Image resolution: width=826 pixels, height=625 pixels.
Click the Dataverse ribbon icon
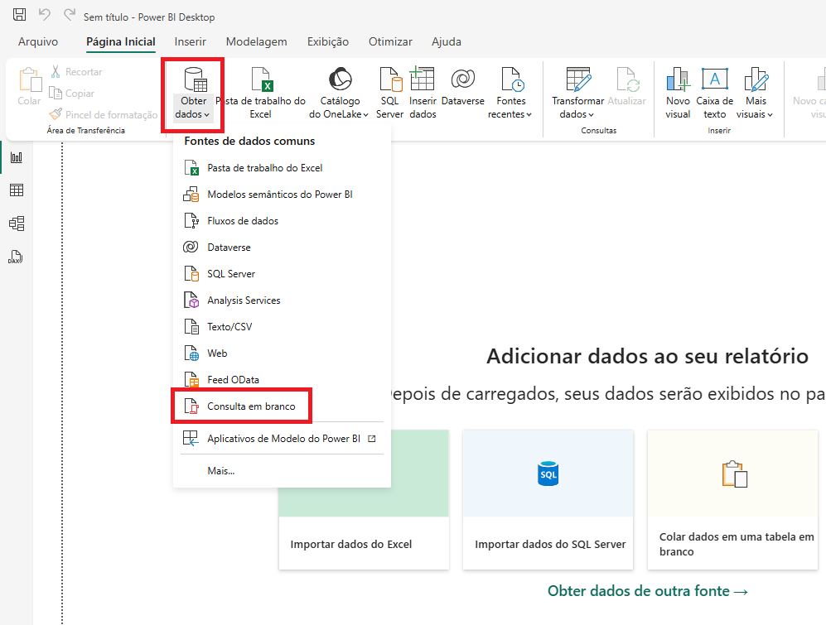pyautogui.click(x=463, y=79)
